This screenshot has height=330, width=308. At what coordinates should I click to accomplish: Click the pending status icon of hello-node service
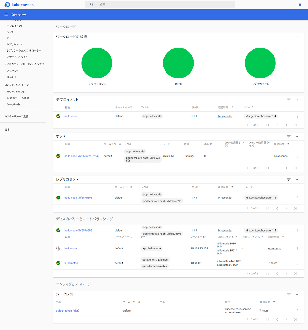[x=59, y=248]
